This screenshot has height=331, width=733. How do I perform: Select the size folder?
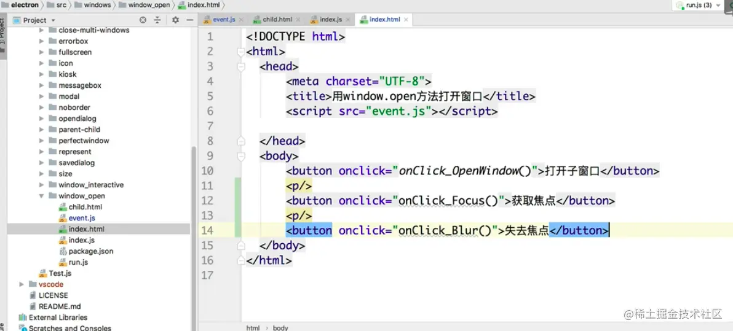click(65, 174)
